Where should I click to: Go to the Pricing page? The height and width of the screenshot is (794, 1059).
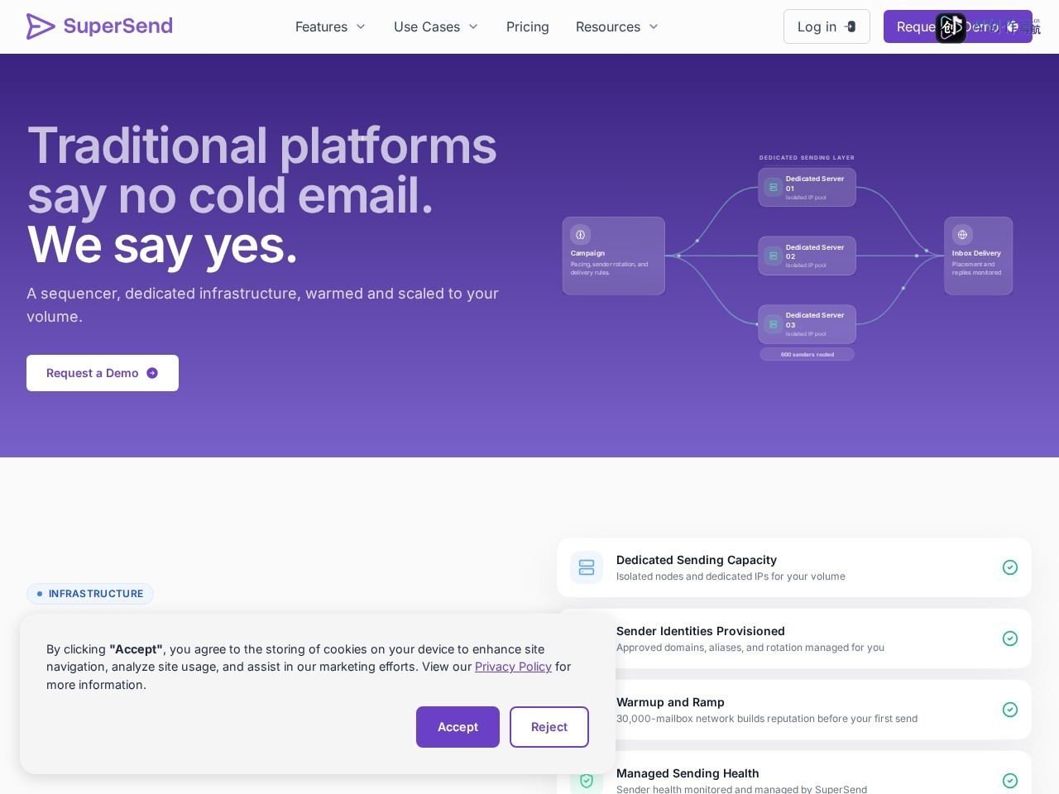coord(528,26)
